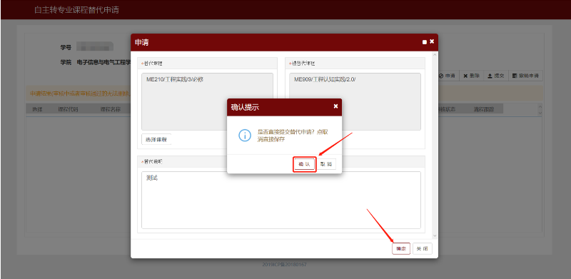The width and height of the screenshot is (571, 279).
Task: Click the 学院 label on background page
Action: 66,62
